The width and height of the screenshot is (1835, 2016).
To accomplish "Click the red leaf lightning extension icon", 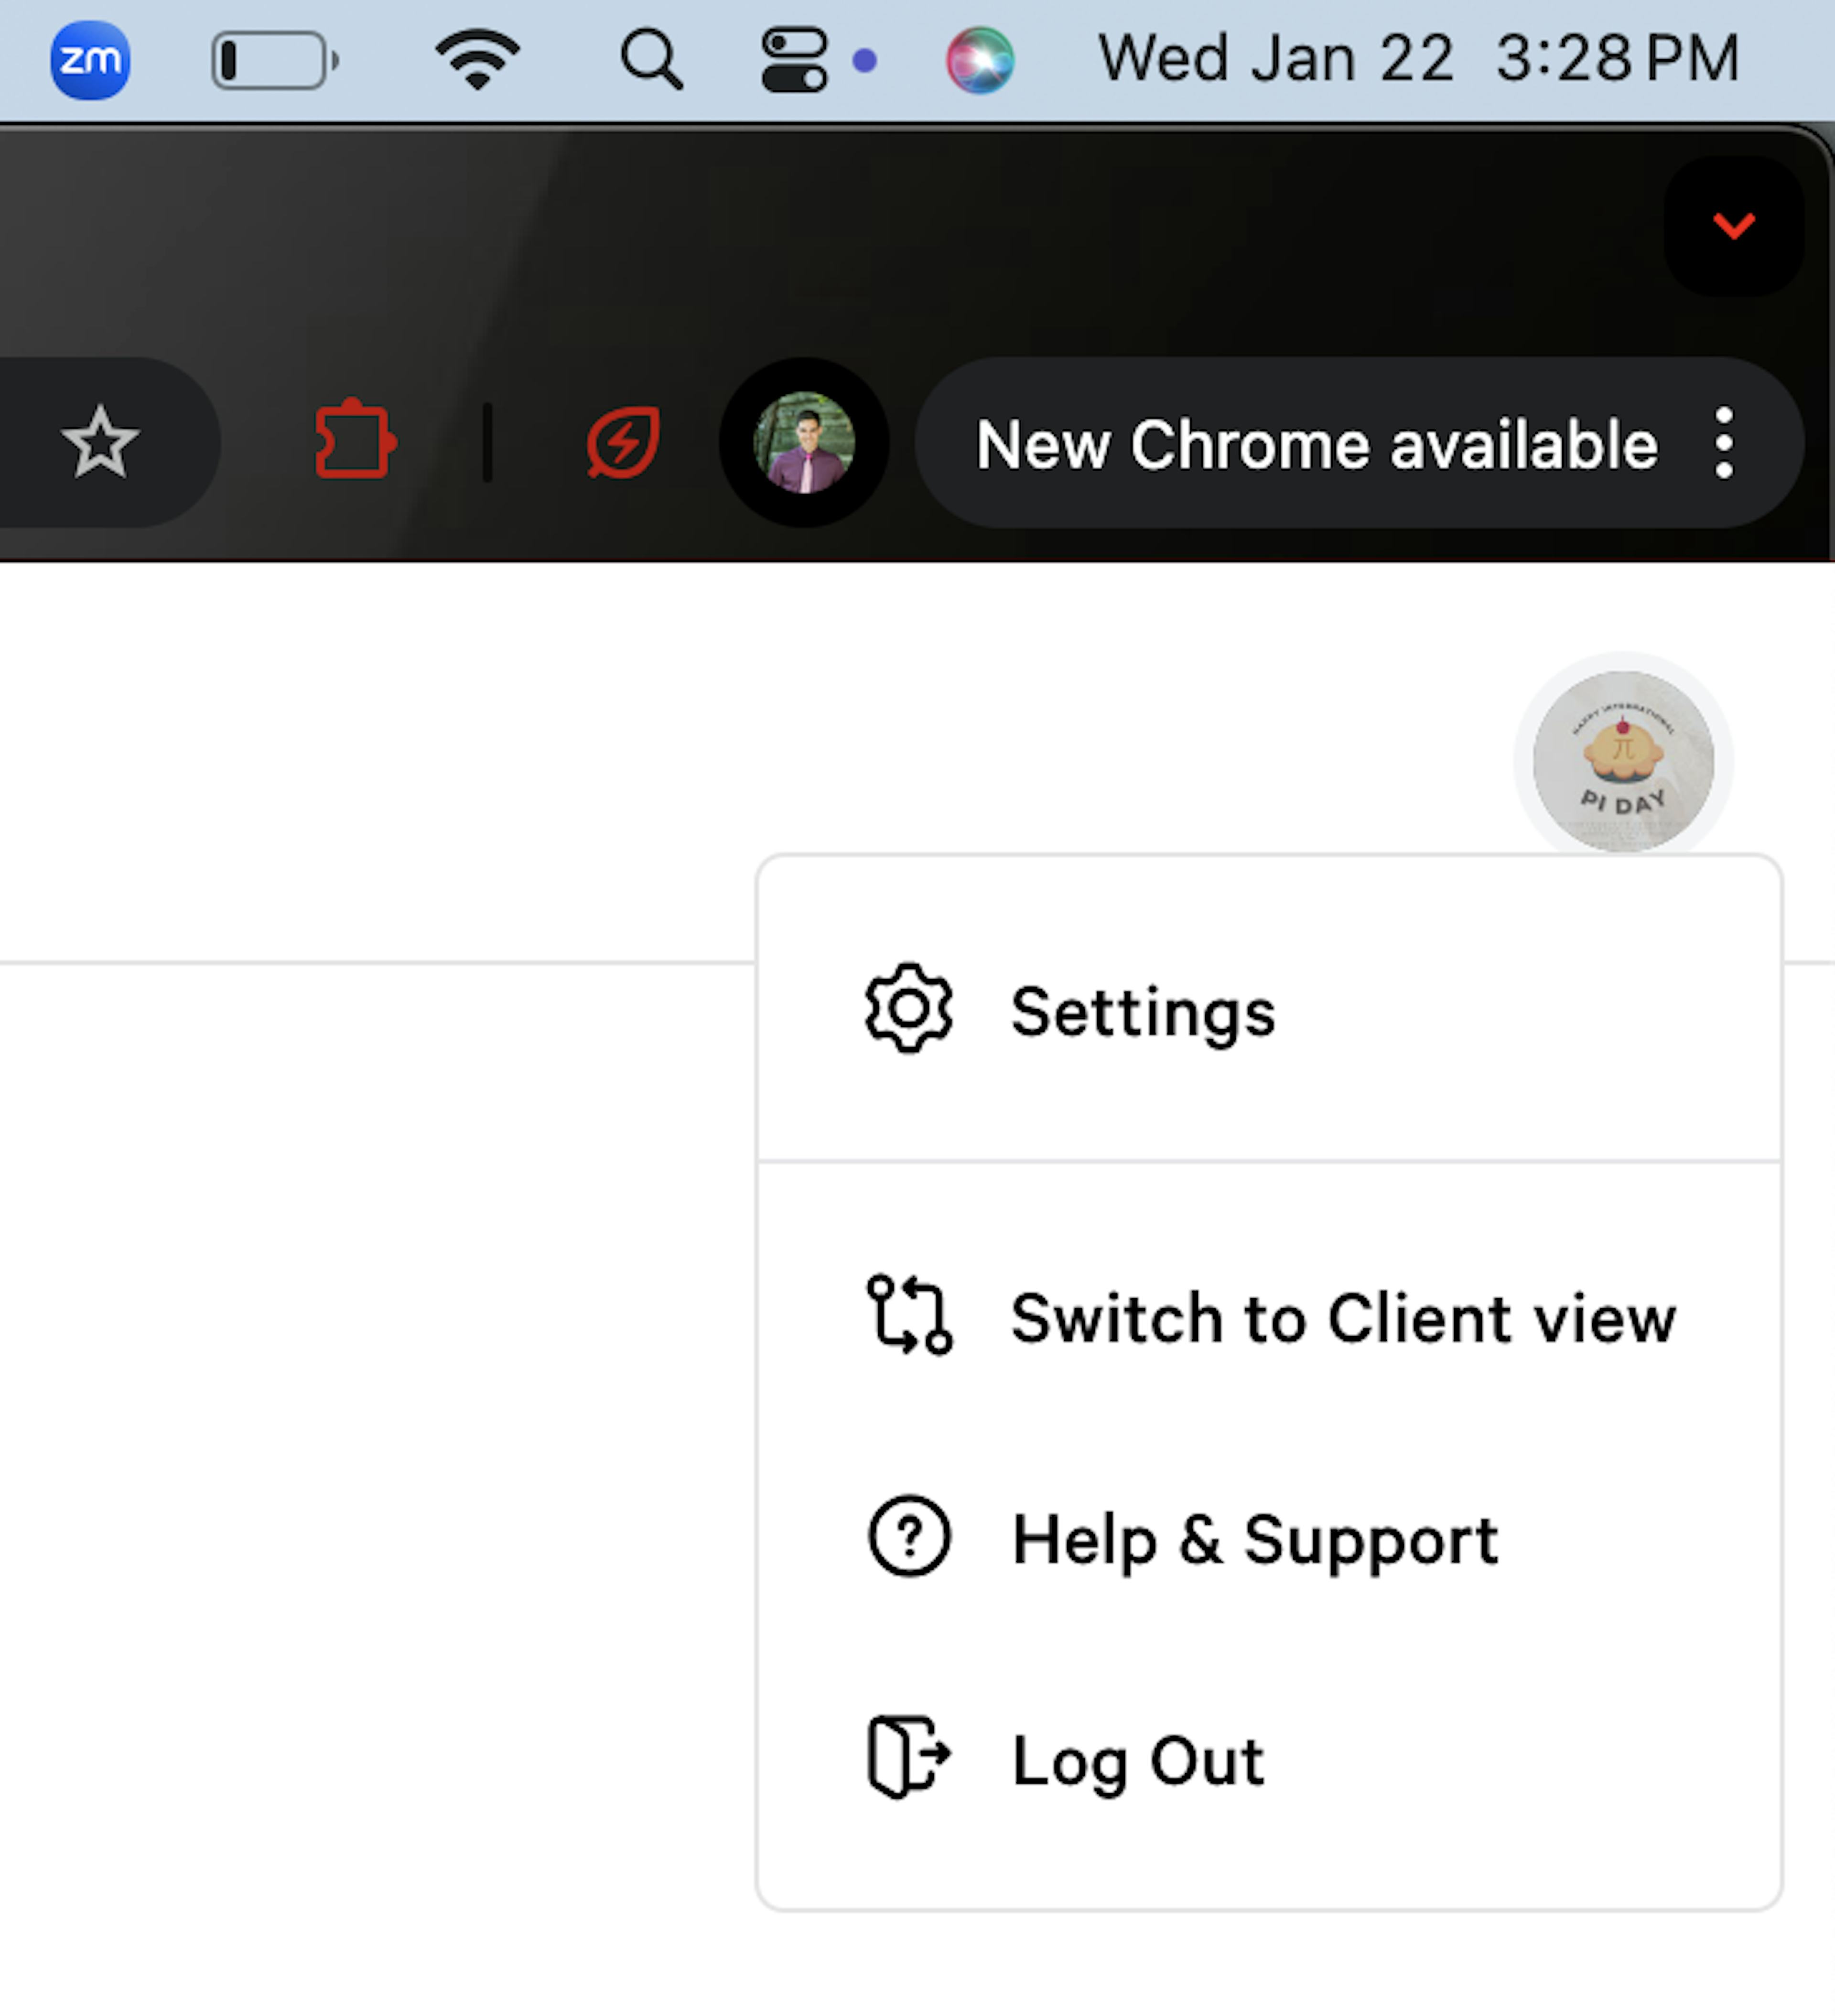I will tap(623, 442).
